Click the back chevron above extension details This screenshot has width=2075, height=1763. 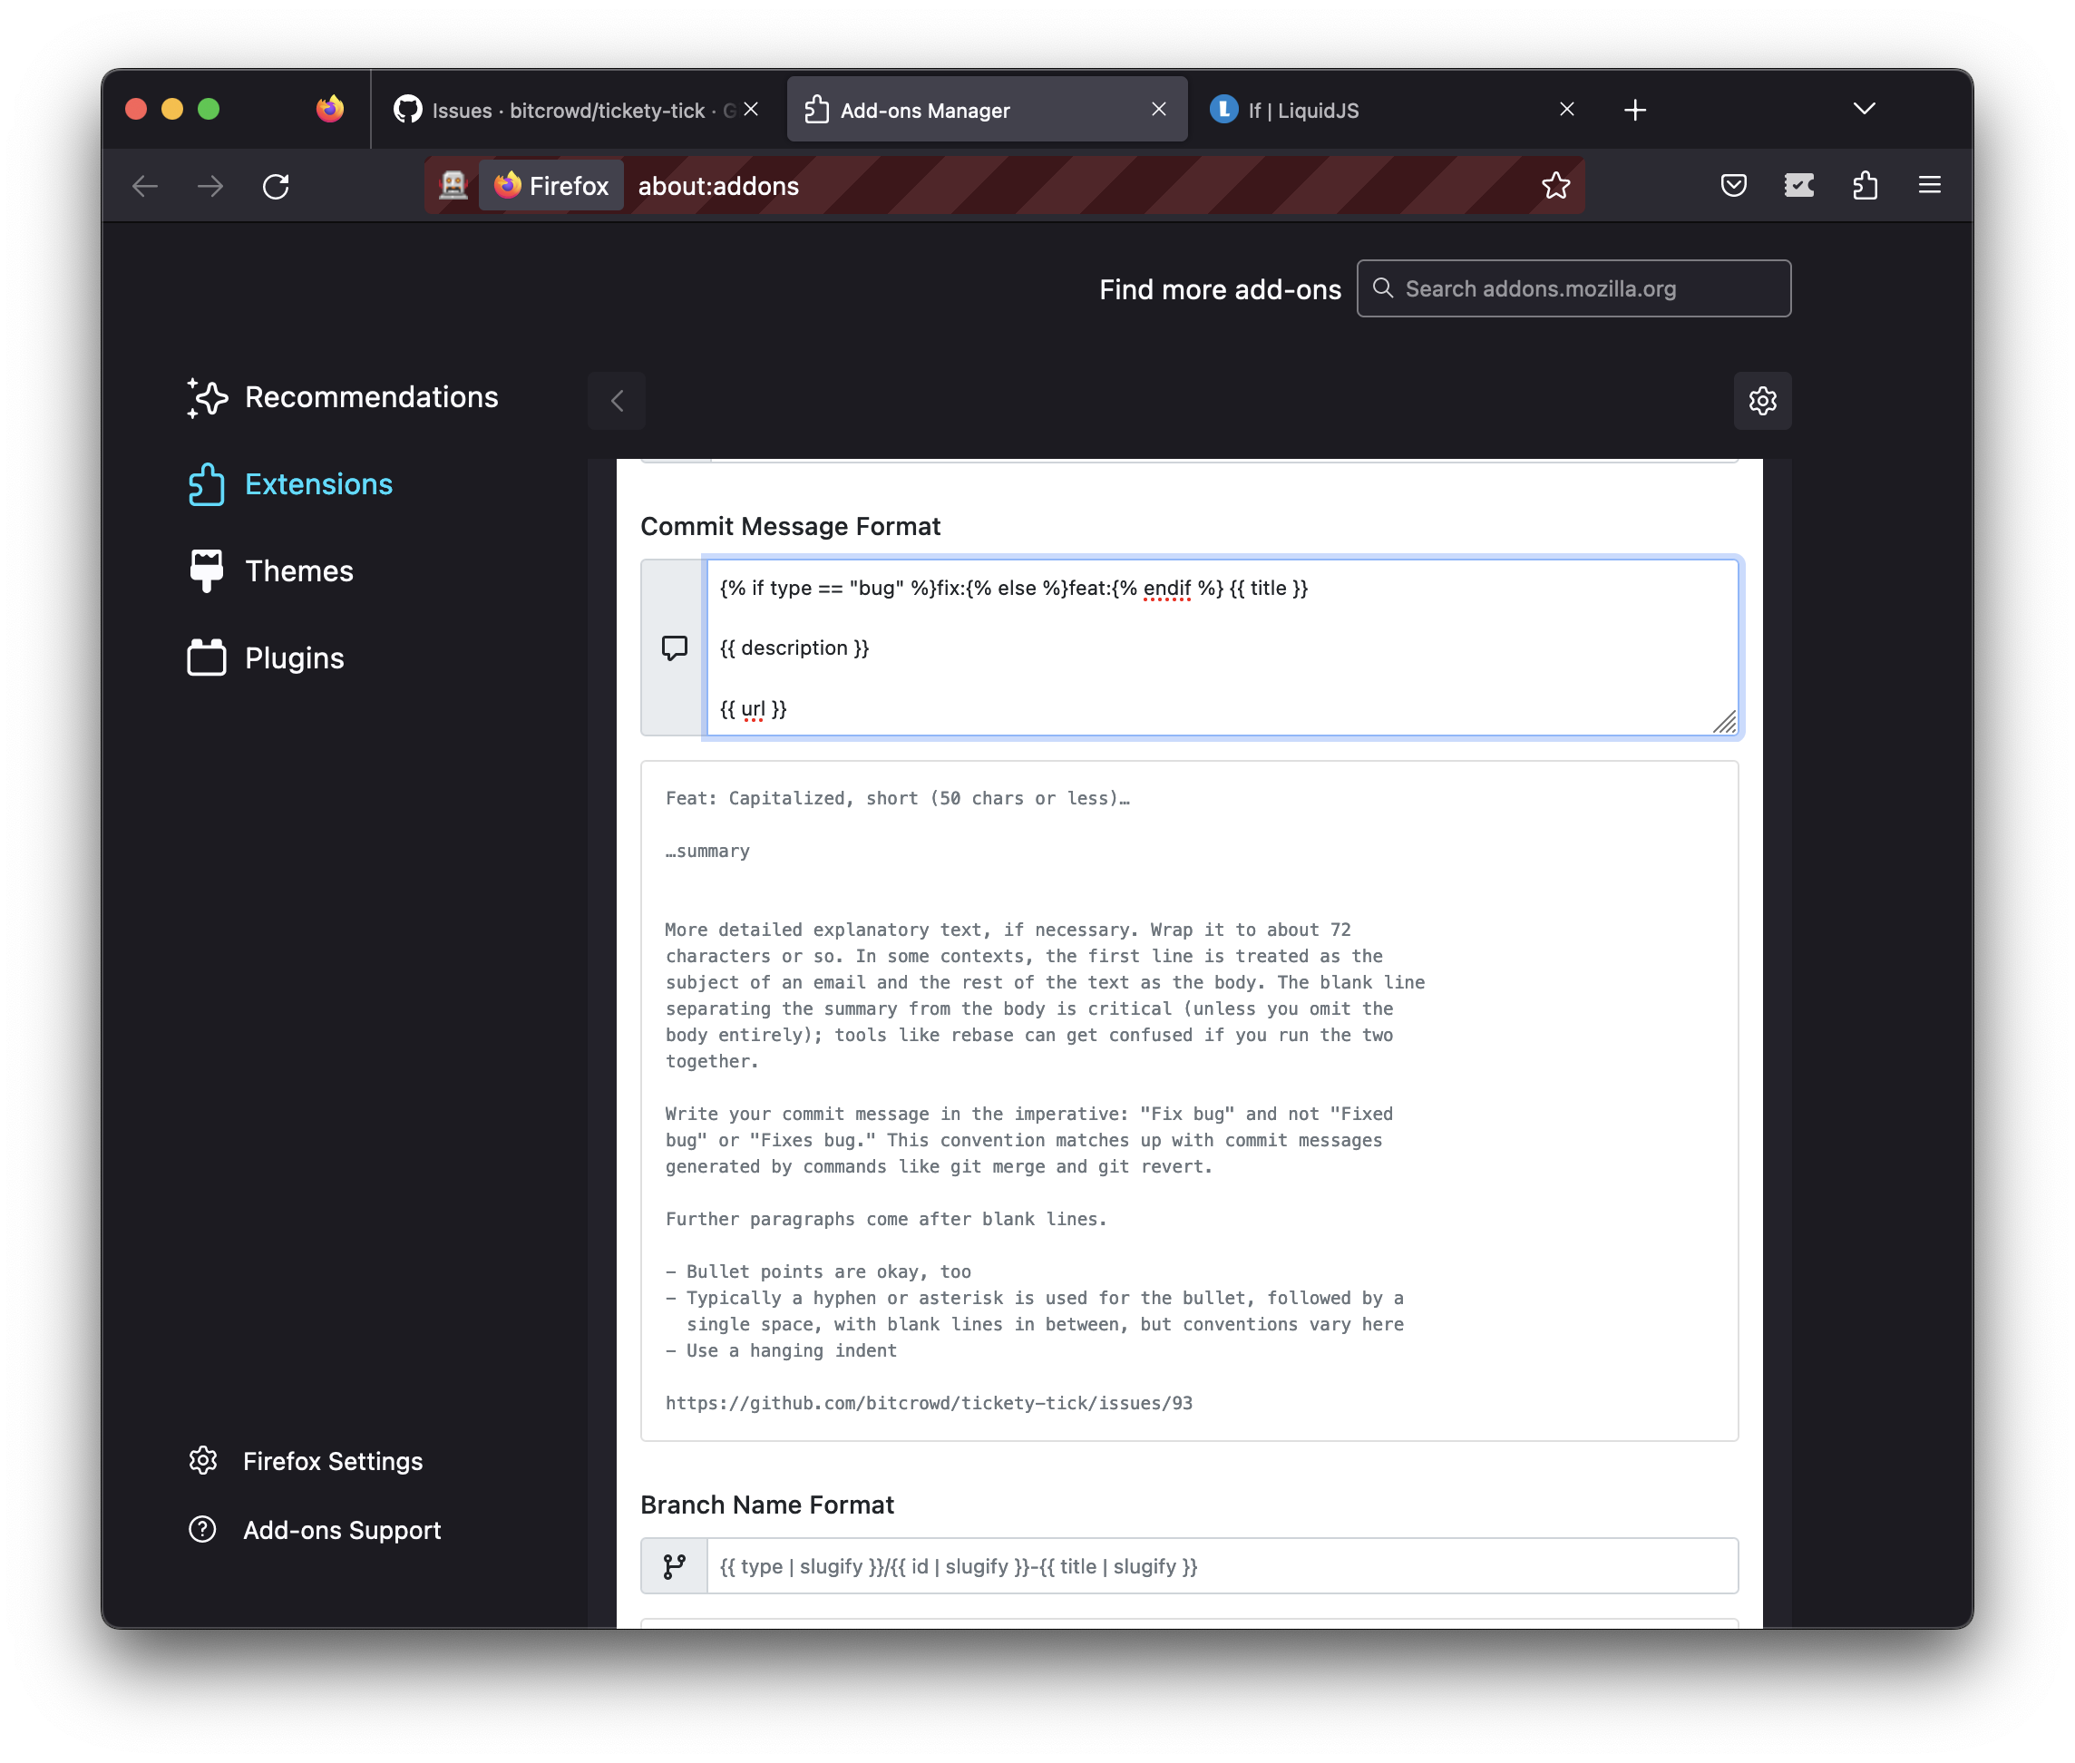coord(617,401)
